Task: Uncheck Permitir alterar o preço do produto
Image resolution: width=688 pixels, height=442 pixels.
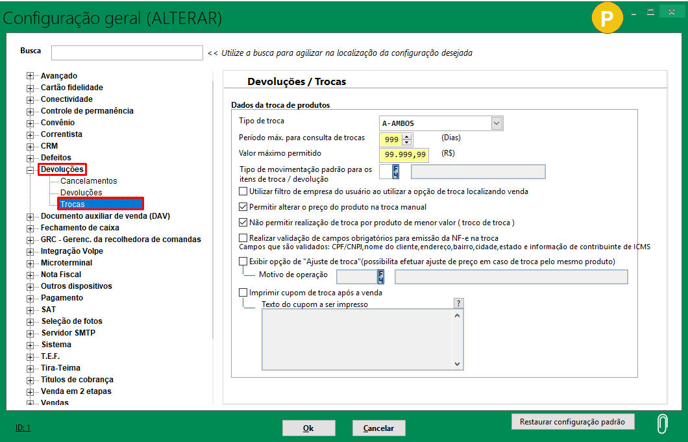Action: coord(243,207)
